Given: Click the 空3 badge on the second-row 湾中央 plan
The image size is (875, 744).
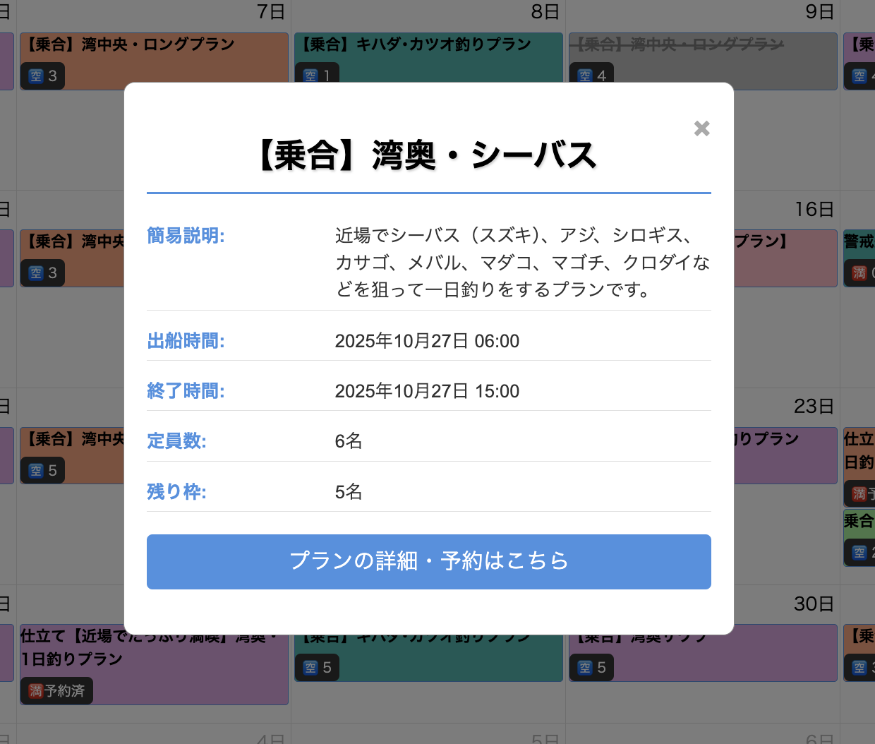Looking at the screenshot, I should coord(42,272).
